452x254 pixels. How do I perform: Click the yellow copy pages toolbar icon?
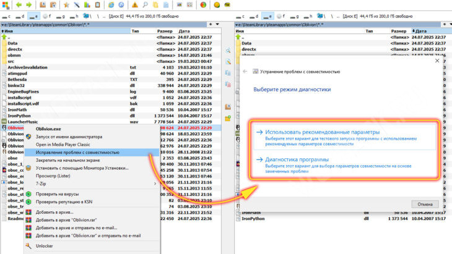coord(155,5)
